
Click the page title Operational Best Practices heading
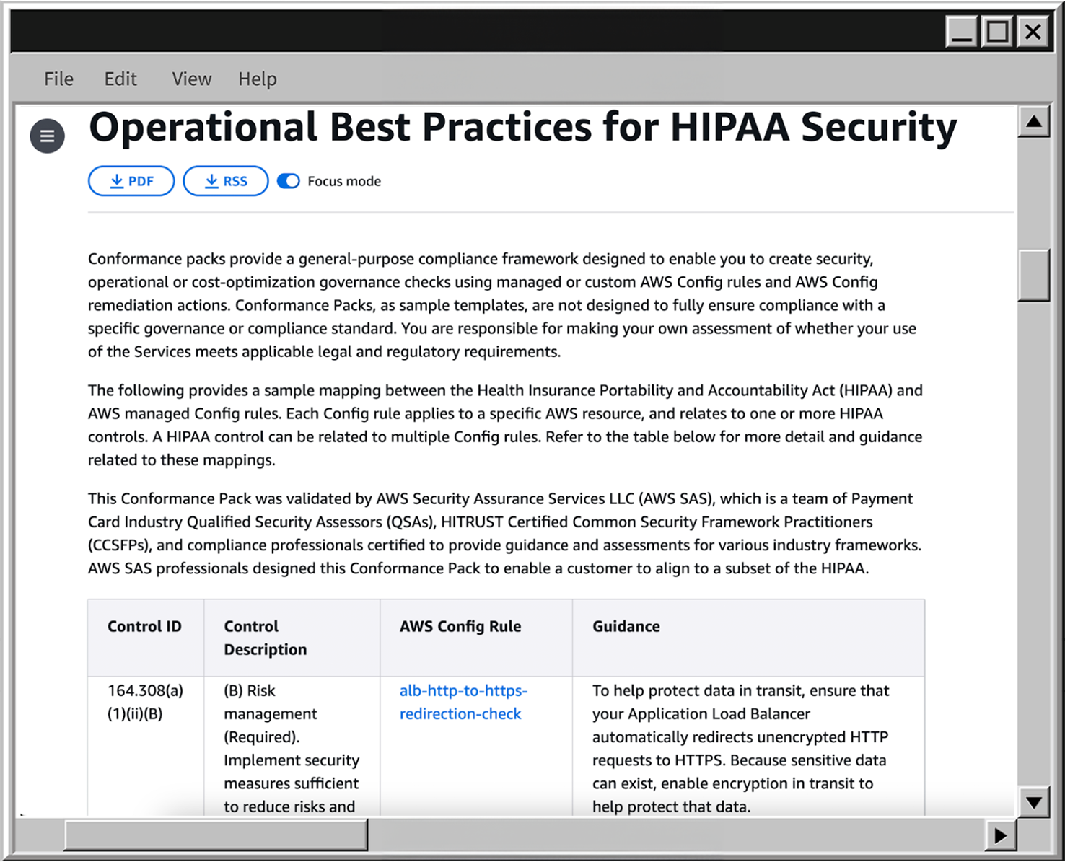point(523,128)
